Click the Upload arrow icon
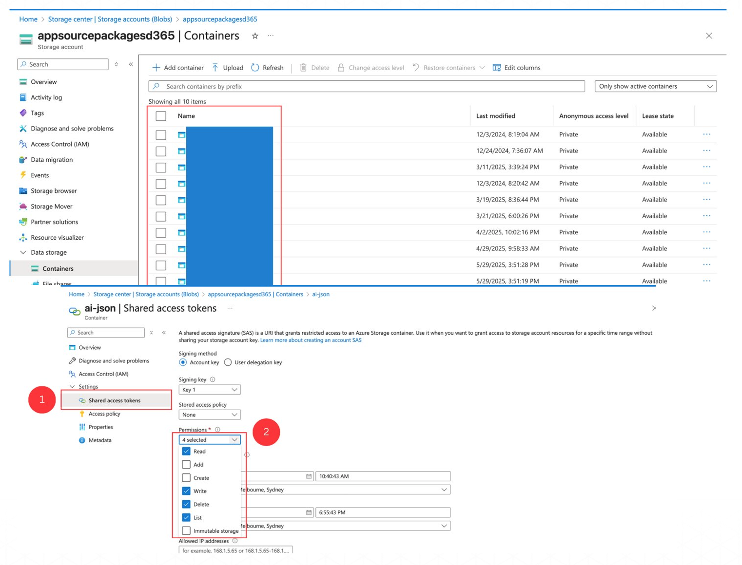 pyautogui.click(x=215, y=68)
